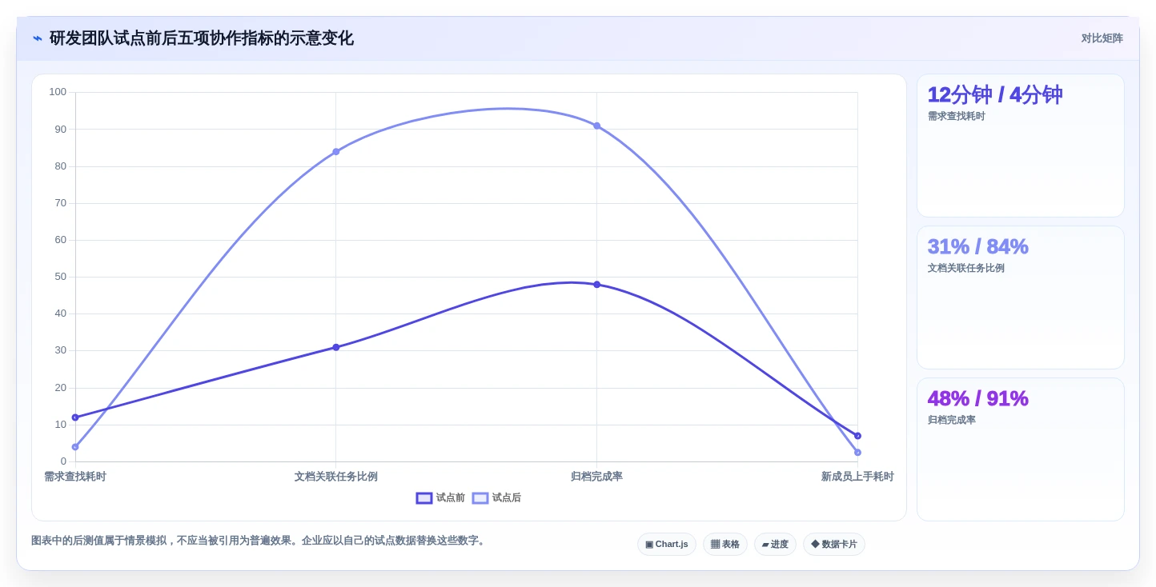Click the 试点后 data point at 需求查找耗时
The width and height of the screenshot is (1156, 587).
(x=75, y=447)
